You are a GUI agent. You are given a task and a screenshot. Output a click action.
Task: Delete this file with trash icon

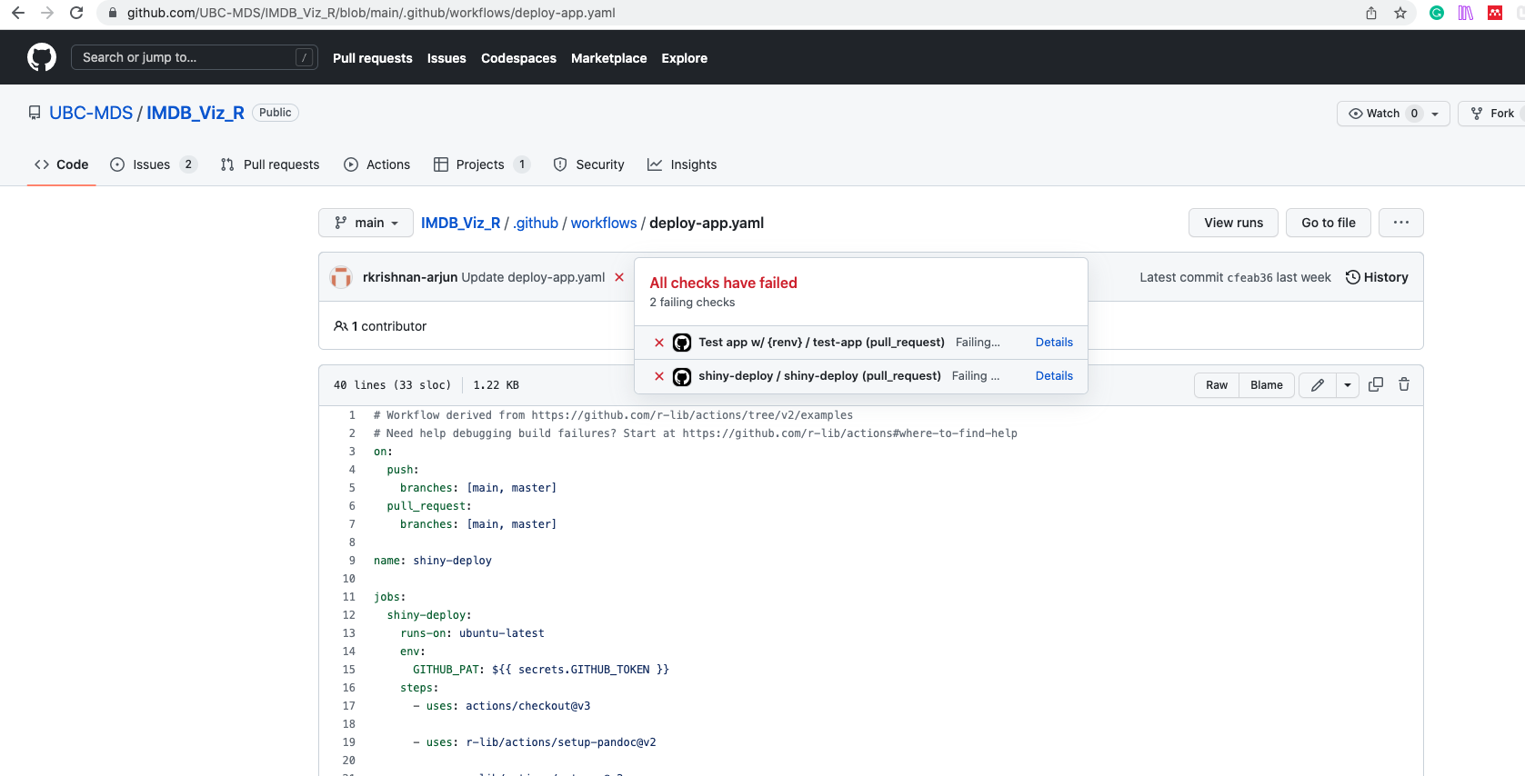[x=1404, y=384]
